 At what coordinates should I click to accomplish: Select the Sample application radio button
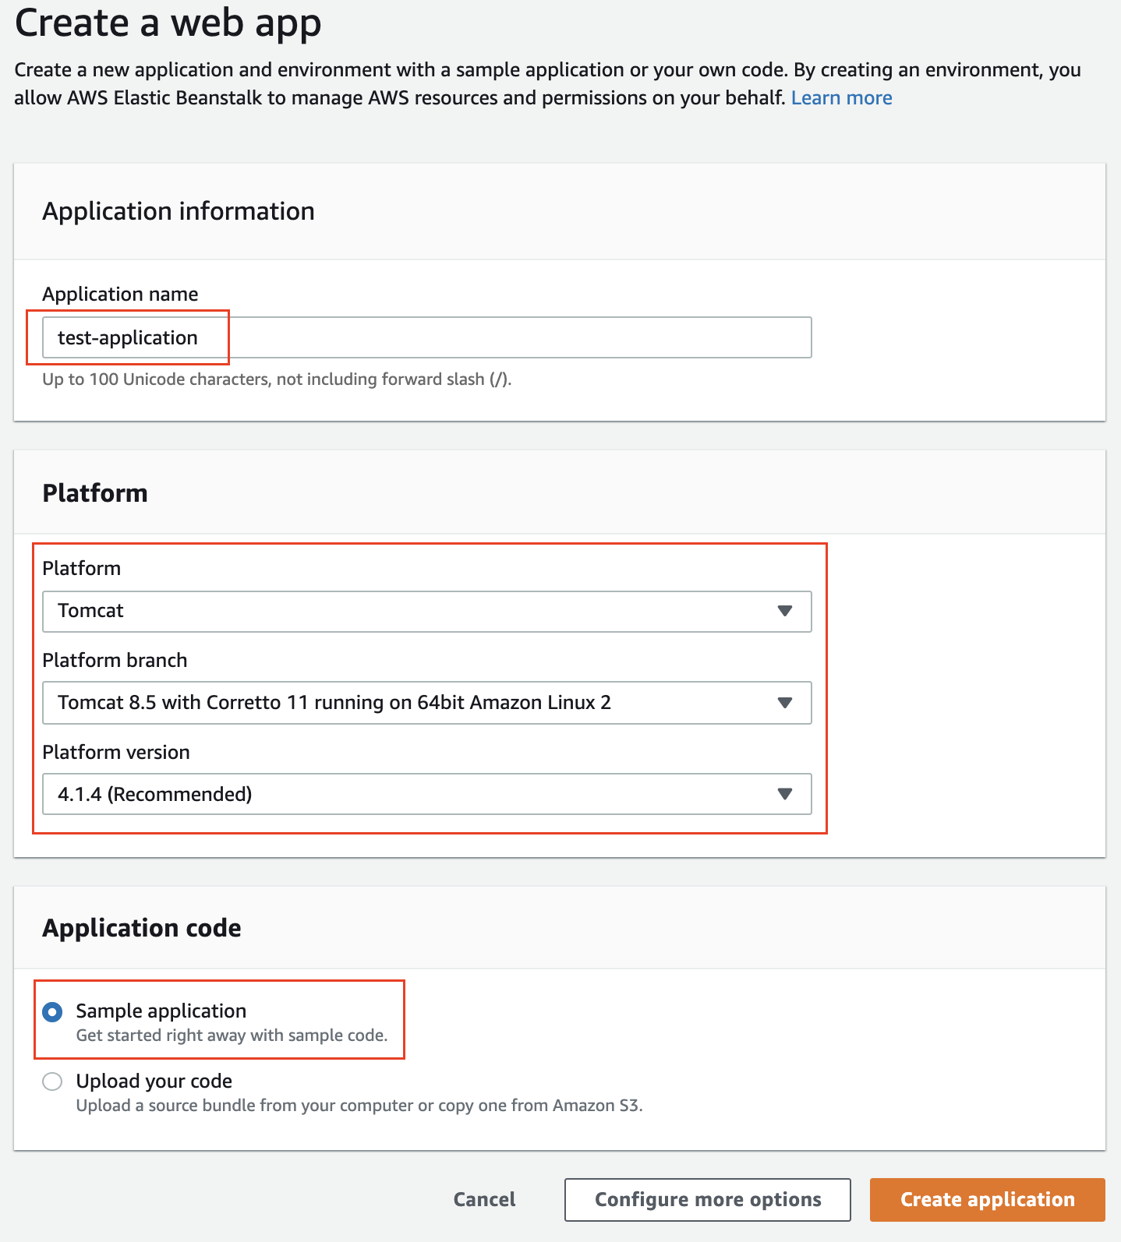[52, 1012]
